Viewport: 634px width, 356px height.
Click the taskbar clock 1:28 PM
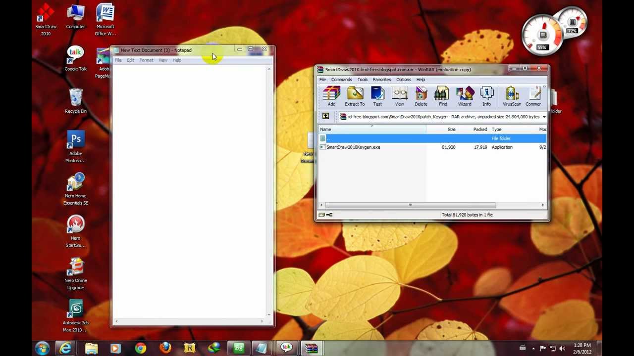click(582, 349)
